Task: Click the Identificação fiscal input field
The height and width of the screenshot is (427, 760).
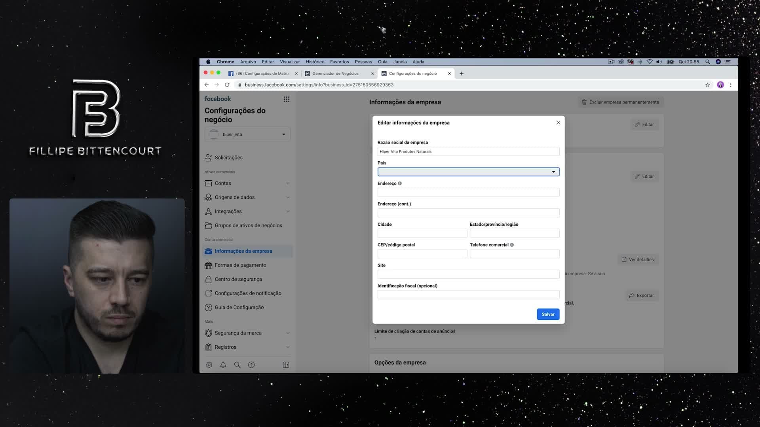Action: click(x=468, y=295)
